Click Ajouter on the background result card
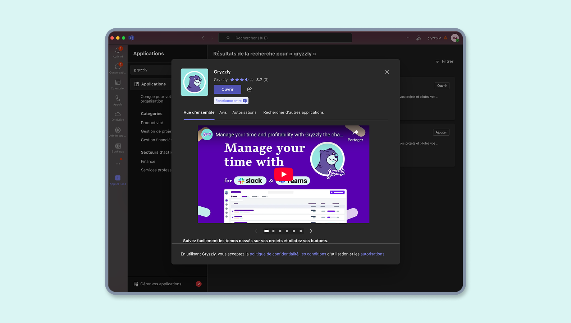The height and width of the screenshot is (323, 571). pyautogui.click(x=441, y=132)
